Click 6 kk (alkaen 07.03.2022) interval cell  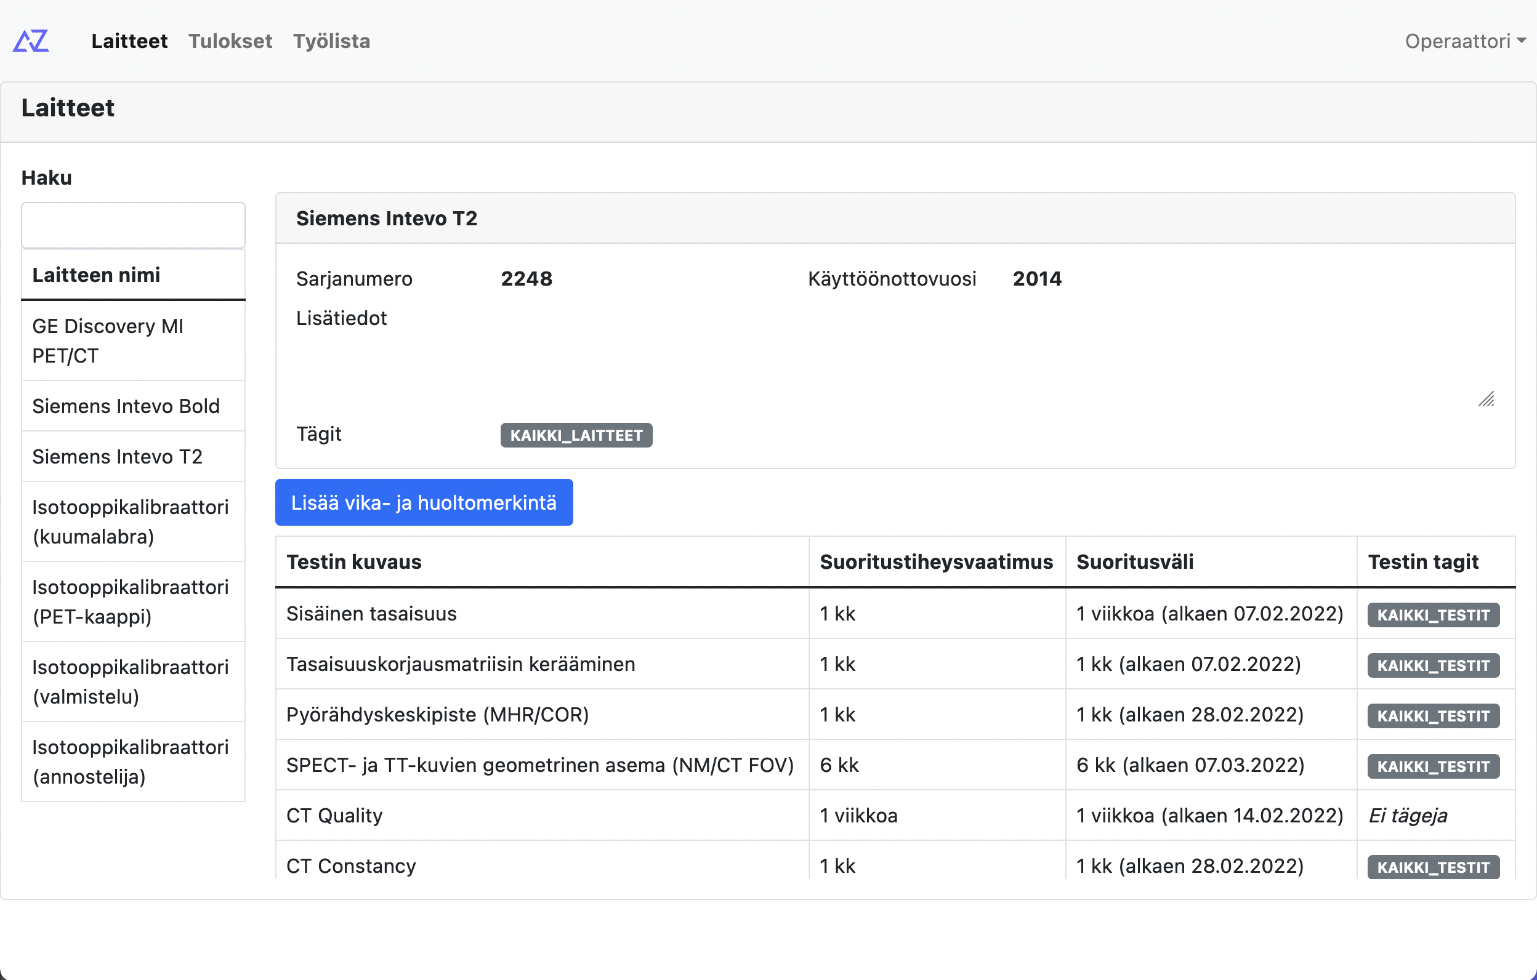point(1211,765)
